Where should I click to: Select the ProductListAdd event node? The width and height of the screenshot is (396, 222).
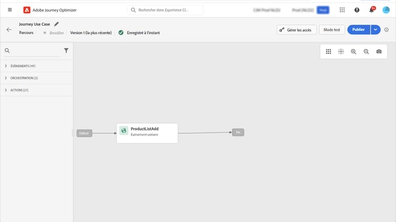tap(147, 133)
